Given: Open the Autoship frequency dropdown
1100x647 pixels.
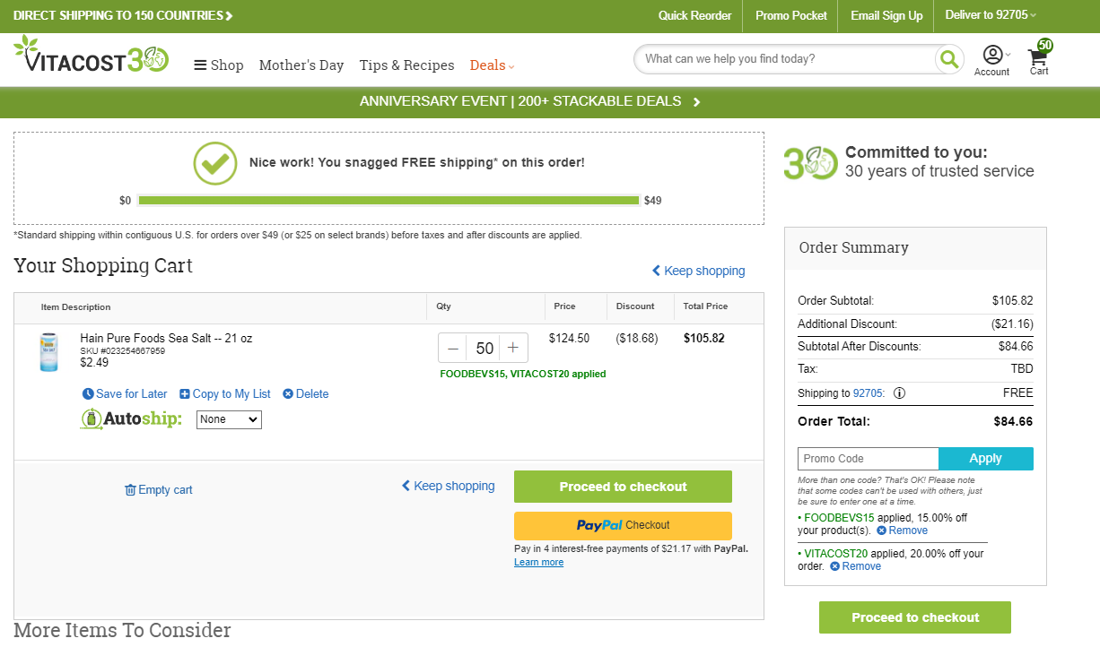Looking at the screenshot, I should (x=229, y=419).
